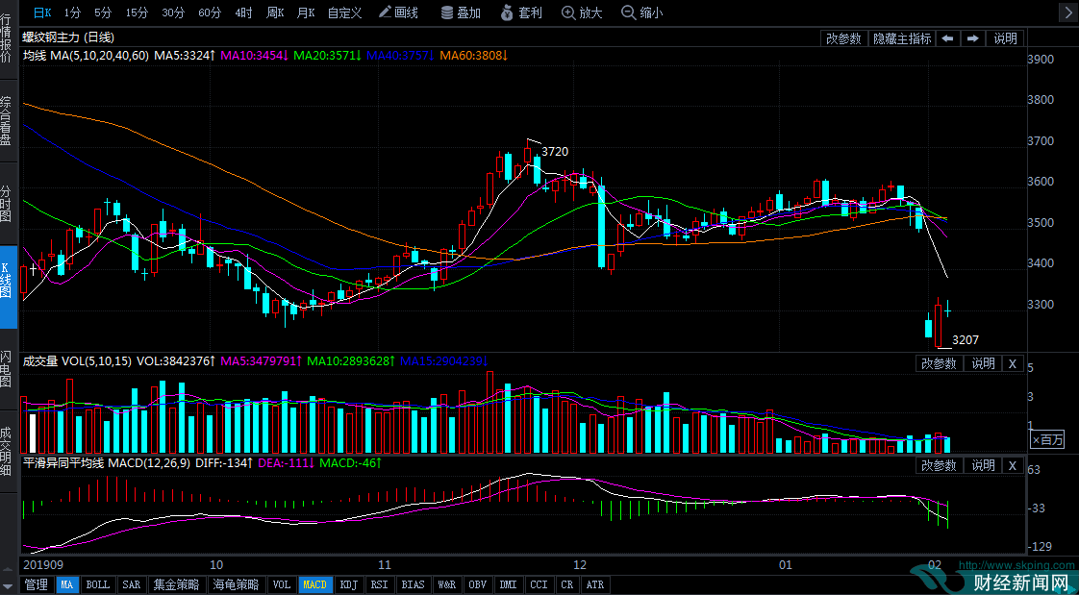Click the MA5:3324 value label
This screenshot has height=595, width=1079.
[x=185, y=56]
